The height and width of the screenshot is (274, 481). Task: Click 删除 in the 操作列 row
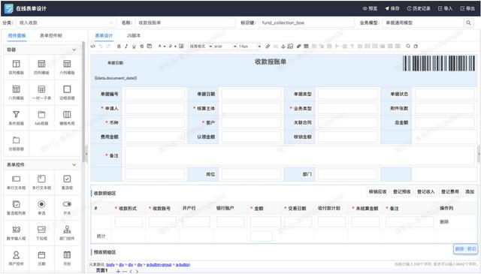tap(444, 222)
